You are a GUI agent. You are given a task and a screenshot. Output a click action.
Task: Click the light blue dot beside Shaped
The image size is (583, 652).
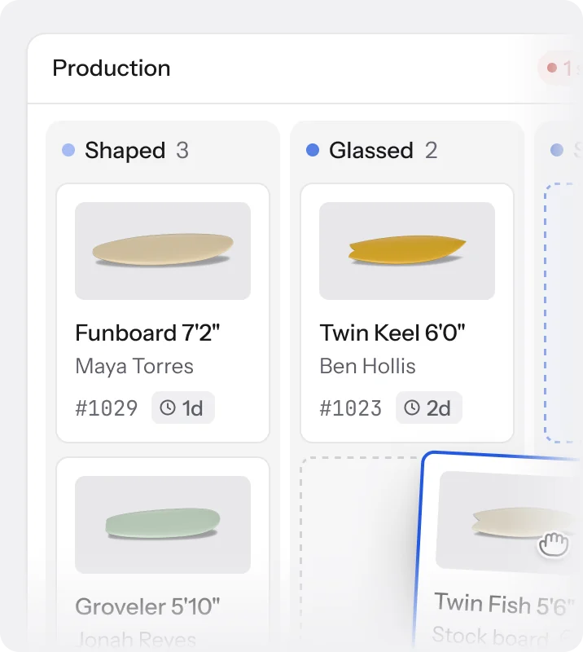tap(68, 150)
